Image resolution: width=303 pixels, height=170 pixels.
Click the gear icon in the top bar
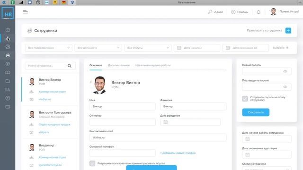coord(72,2)
